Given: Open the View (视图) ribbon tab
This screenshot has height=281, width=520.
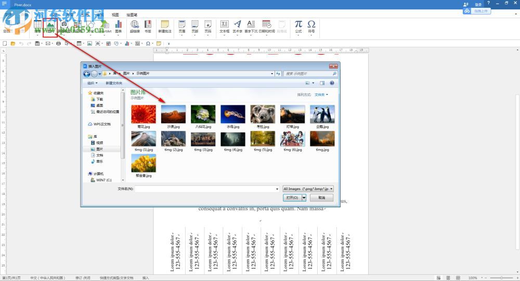Looking at the screenshot, I should pyautogui.click(x=115, y=15).
